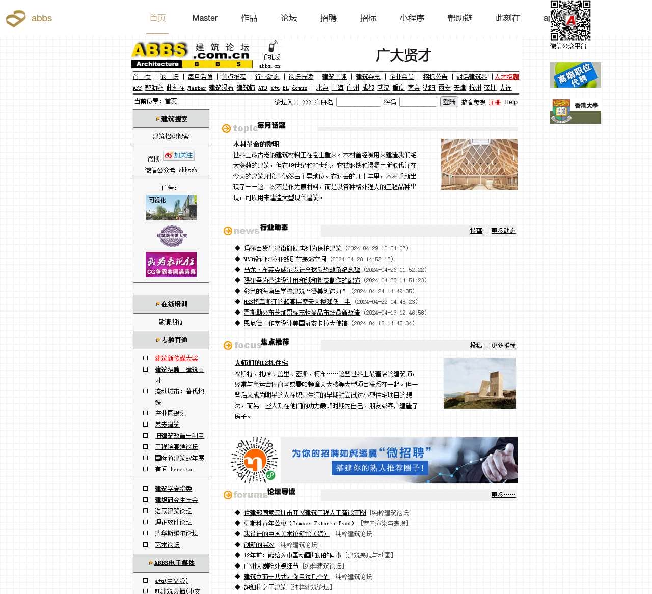Open the 企业会员 link
The height and width of the screenshot is (594, 652).
pyautogui.click(x=402, y=77)
